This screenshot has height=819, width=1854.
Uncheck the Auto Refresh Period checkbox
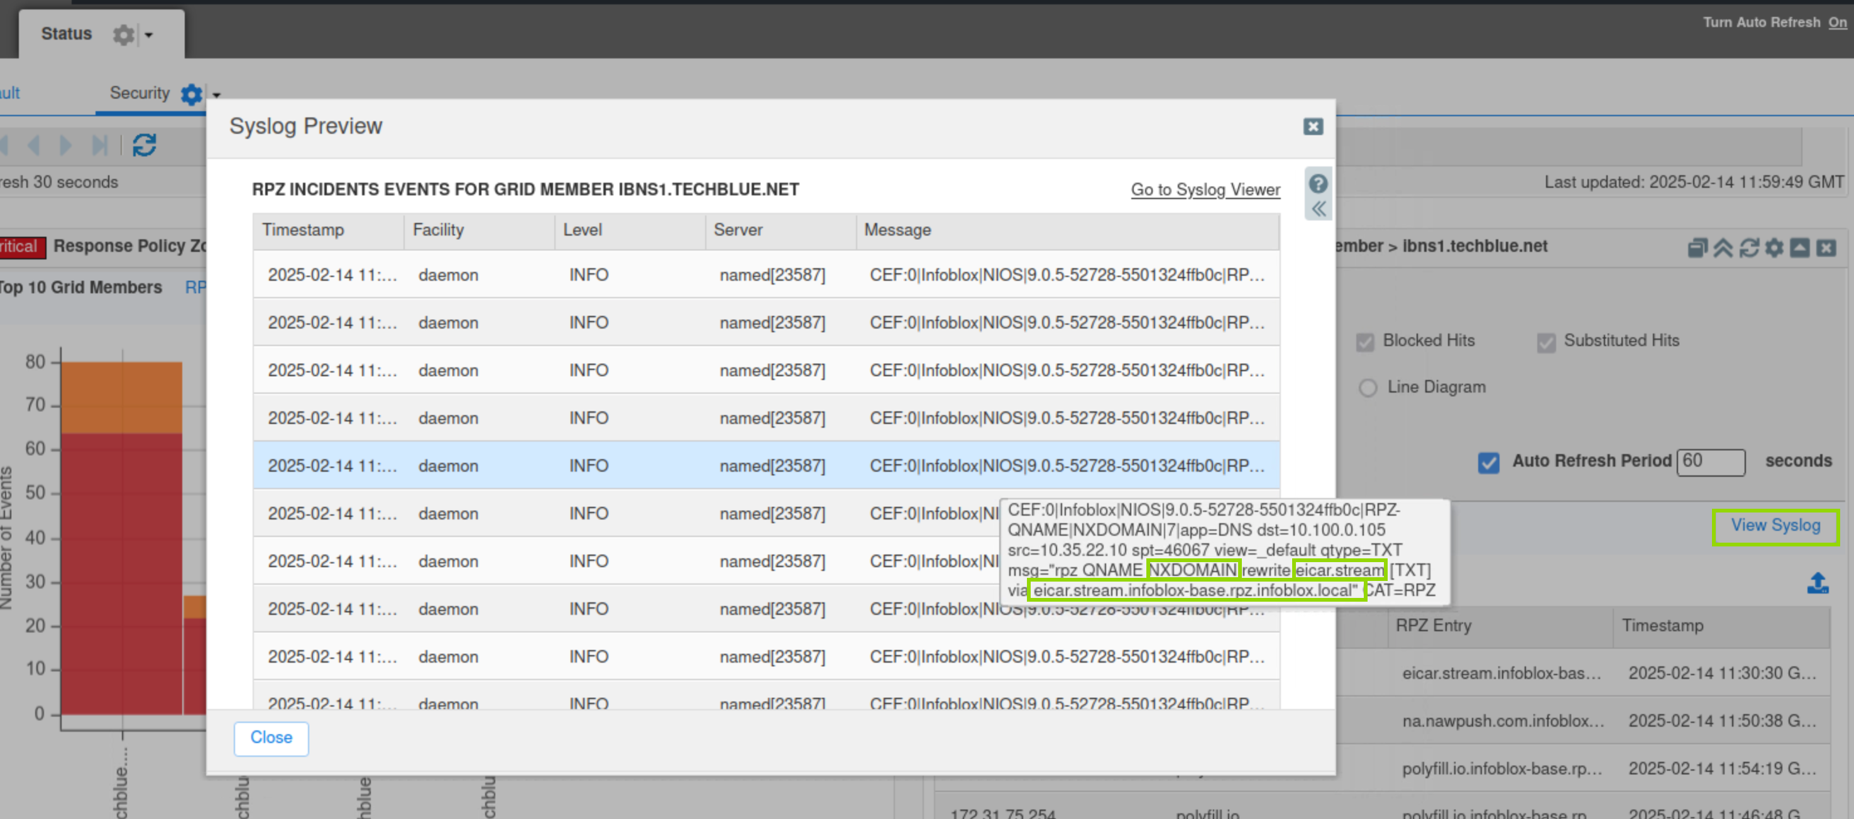[x=1488, y=462]
